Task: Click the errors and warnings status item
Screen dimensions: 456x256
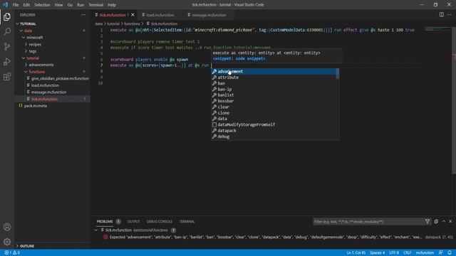Action: click(x=12, y=253)
